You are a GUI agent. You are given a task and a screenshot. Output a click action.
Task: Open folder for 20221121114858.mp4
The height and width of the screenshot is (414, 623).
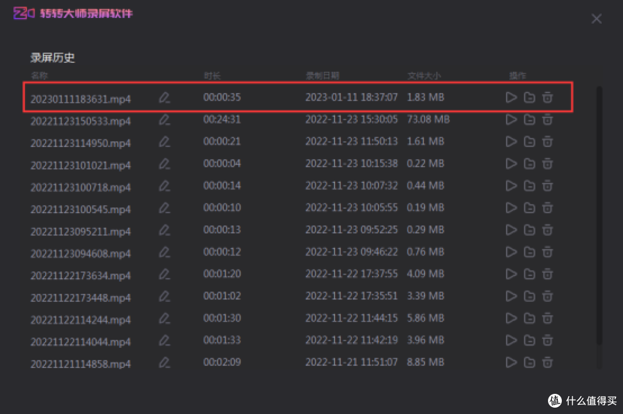(x=529, y=362)
